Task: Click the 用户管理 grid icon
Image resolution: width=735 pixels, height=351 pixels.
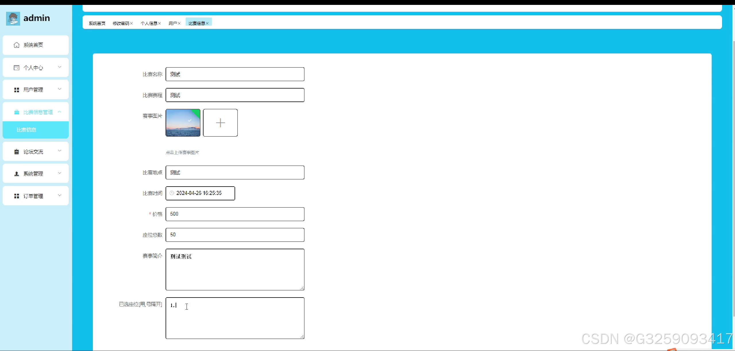Action: coord(17,90)
